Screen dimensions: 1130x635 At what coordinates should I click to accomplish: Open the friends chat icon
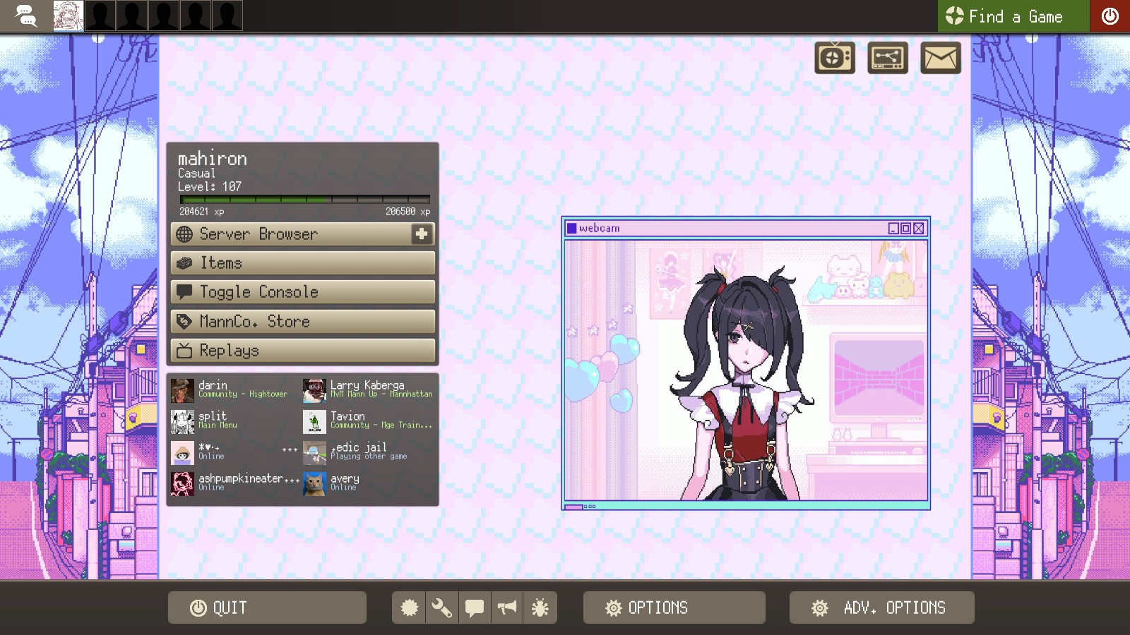coord(26,16)
